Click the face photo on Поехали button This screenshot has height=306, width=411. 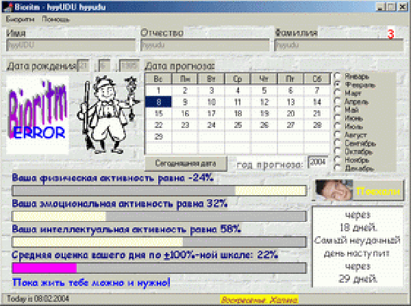[x=334, y=190]
